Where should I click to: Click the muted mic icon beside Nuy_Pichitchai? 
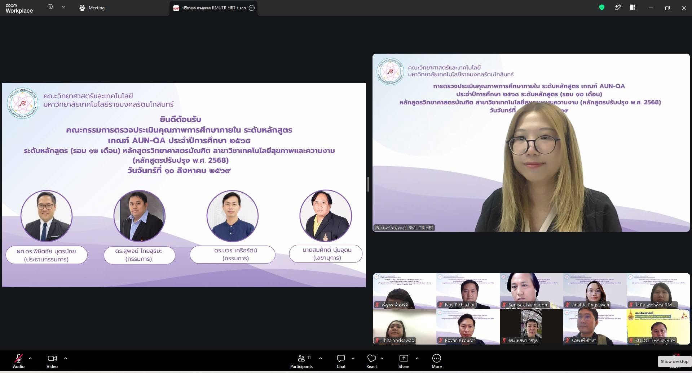pyautogui.click(x=441, y=305)
